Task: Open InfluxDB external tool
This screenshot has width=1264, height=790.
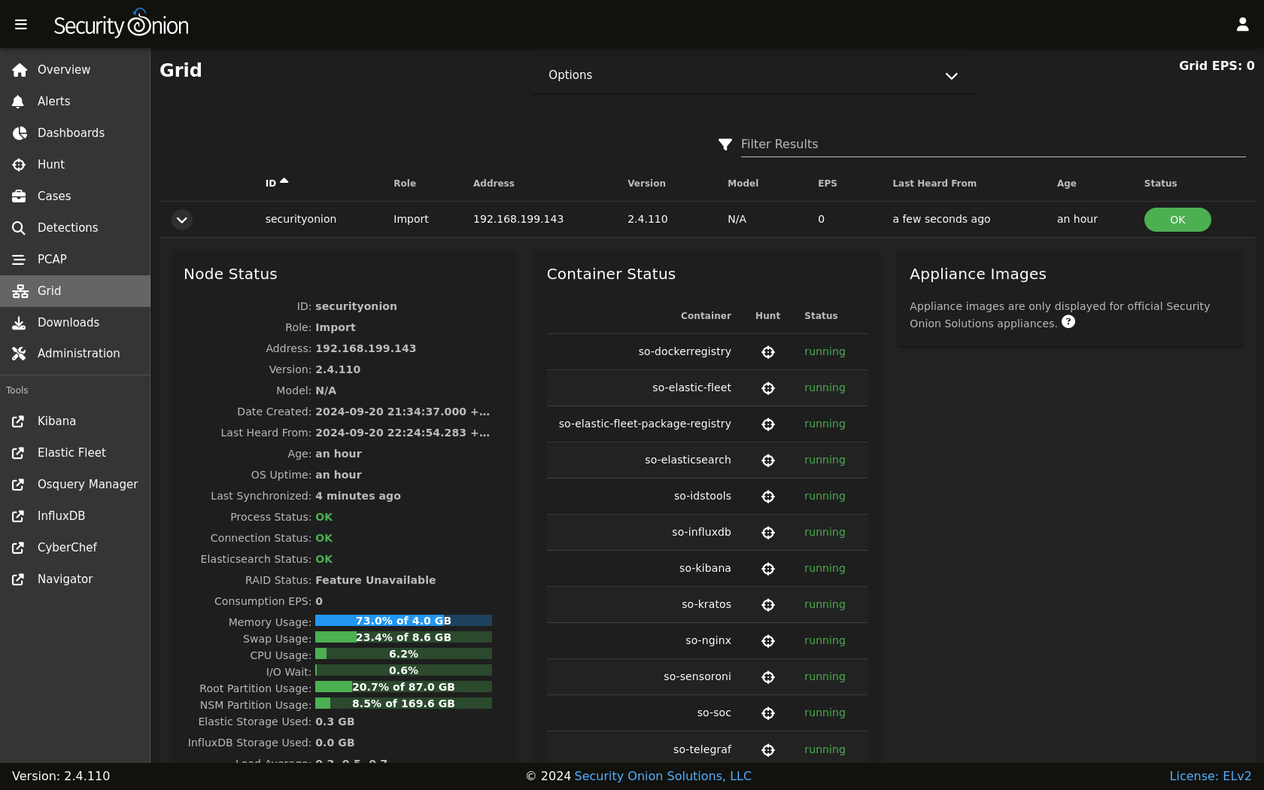Action: 75,516
